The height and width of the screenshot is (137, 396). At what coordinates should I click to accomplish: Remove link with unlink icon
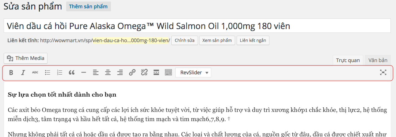144,72
